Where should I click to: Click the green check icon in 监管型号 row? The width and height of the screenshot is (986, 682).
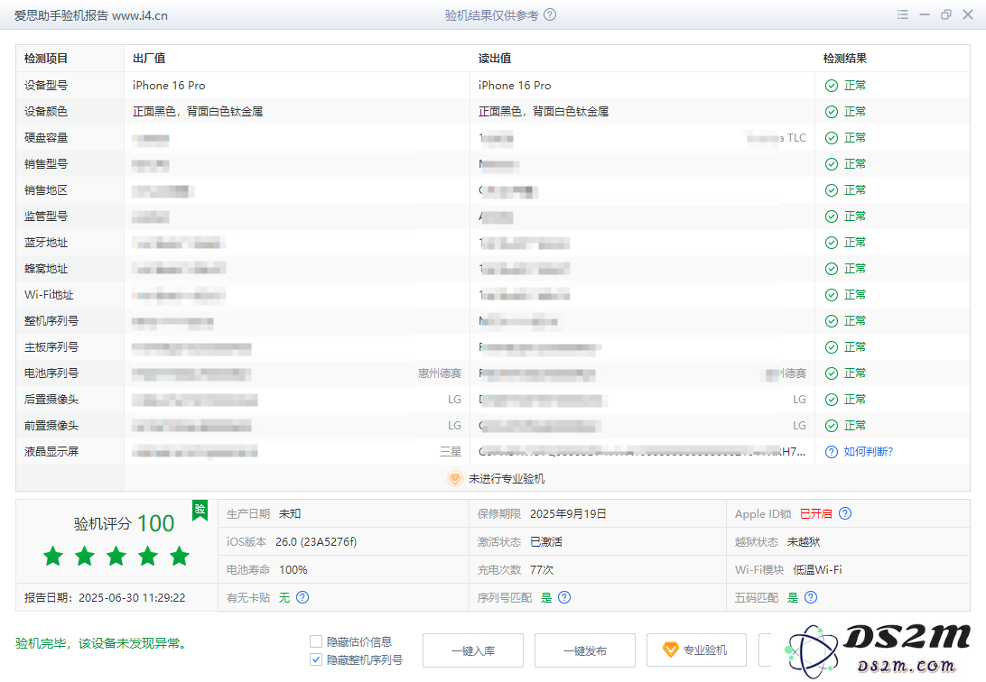click(x=832, y=217)
